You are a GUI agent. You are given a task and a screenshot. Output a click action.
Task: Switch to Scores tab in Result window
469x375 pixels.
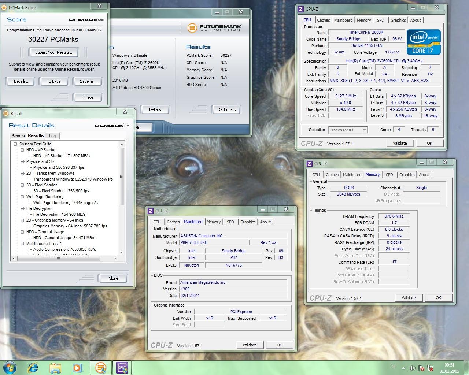(x=18, y=136)
